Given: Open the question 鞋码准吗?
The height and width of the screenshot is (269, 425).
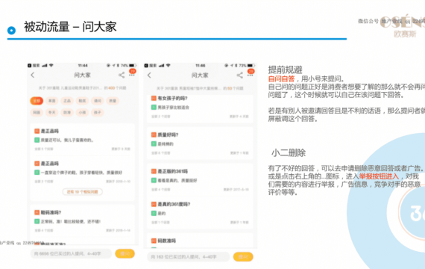Looking at the screenshot, I should [48, 212].
